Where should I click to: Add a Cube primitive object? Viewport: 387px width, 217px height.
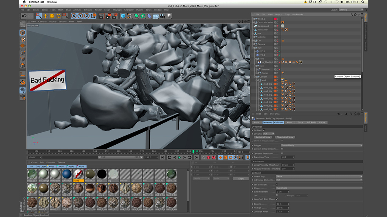click(x=123, y=16)
